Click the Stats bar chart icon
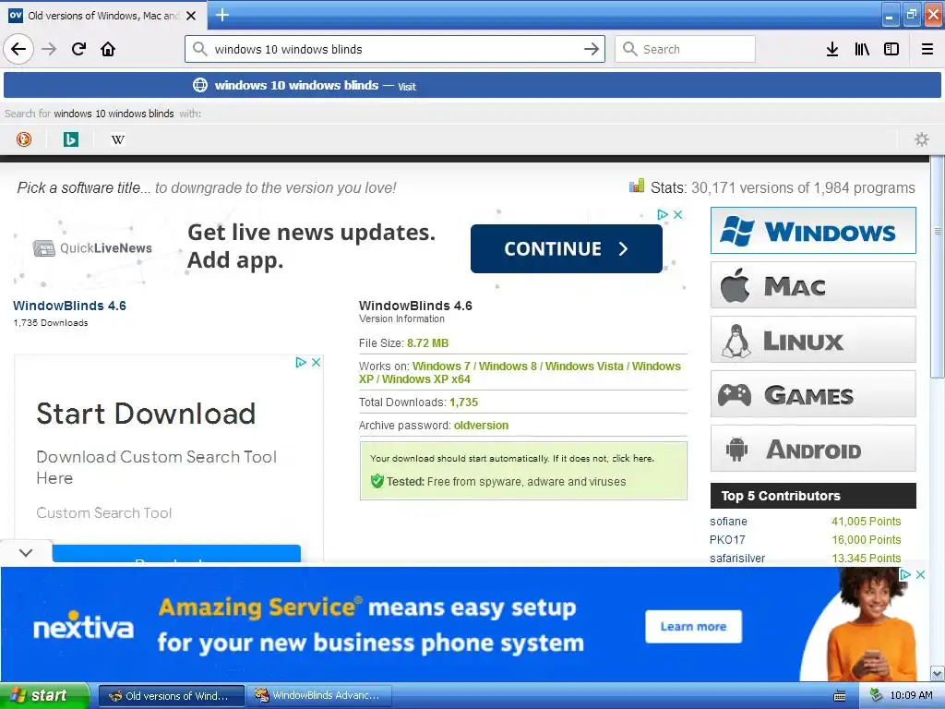Image resolution: width=945 pixels, height=709 pixels. (x=637, y=186)
